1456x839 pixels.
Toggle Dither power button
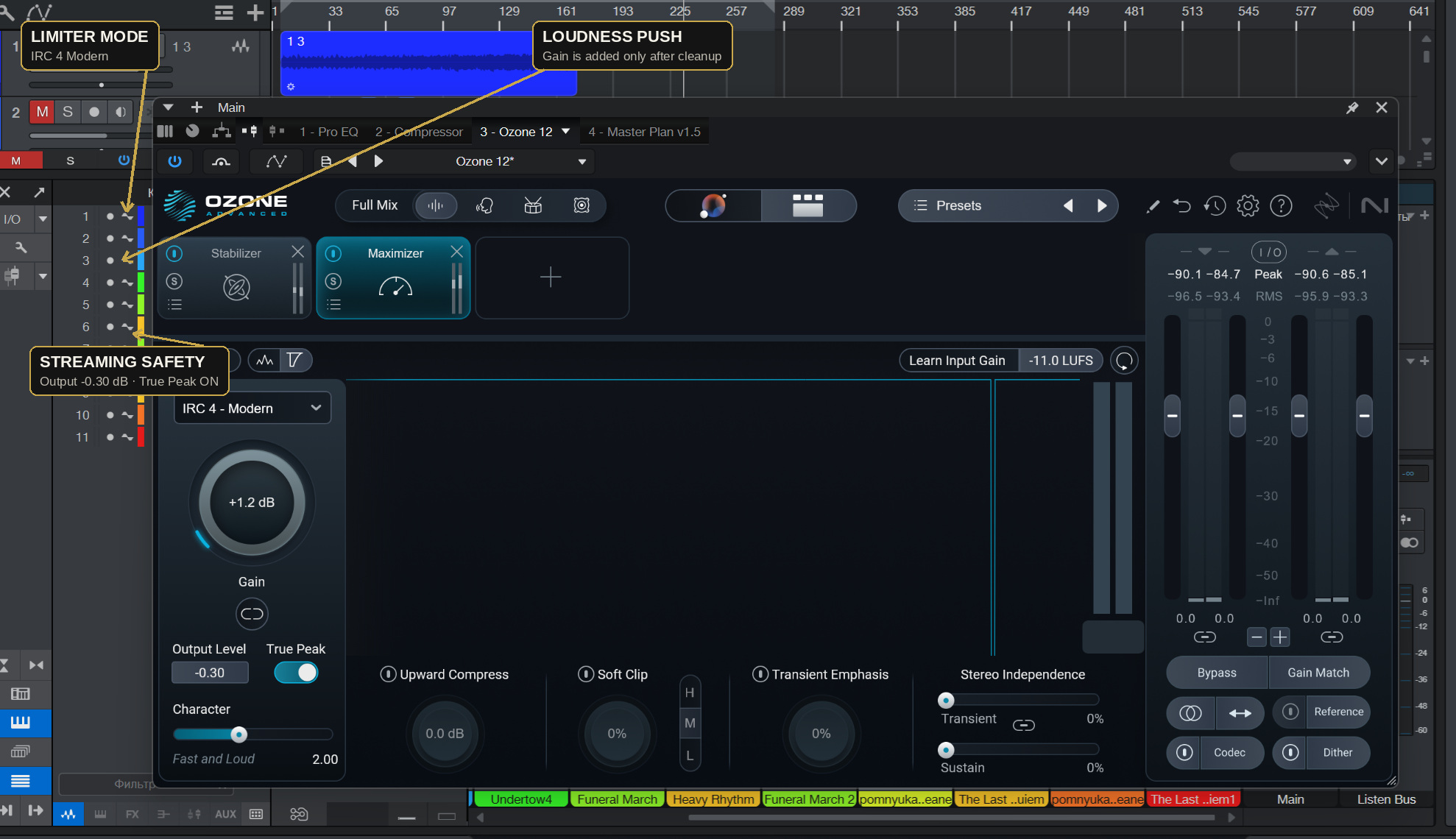coord(1290,752)
